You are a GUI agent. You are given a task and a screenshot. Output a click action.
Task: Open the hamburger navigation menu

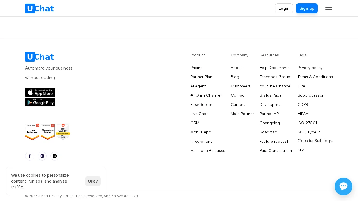coord(329,8)
